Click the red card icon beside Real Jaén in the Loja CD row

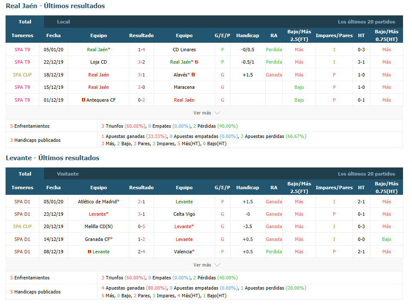click(x=196, y=62)
